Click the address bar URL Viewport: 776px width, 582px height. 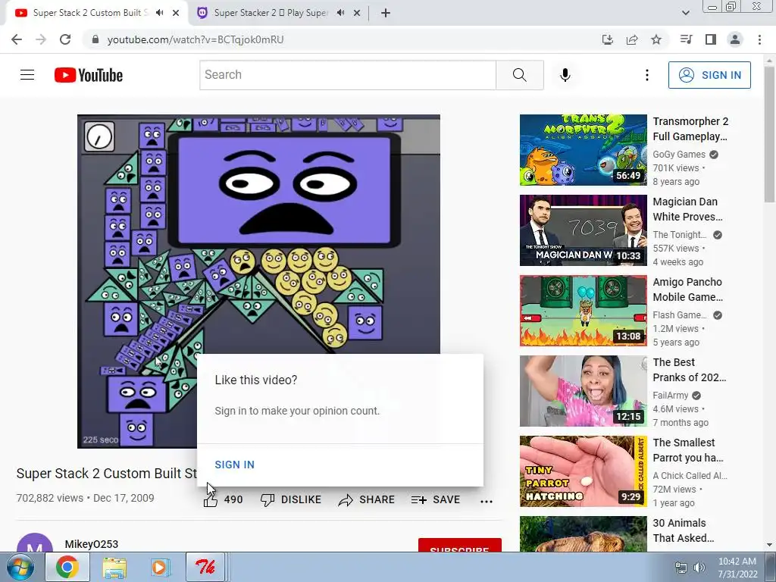(x=196, y=39)
